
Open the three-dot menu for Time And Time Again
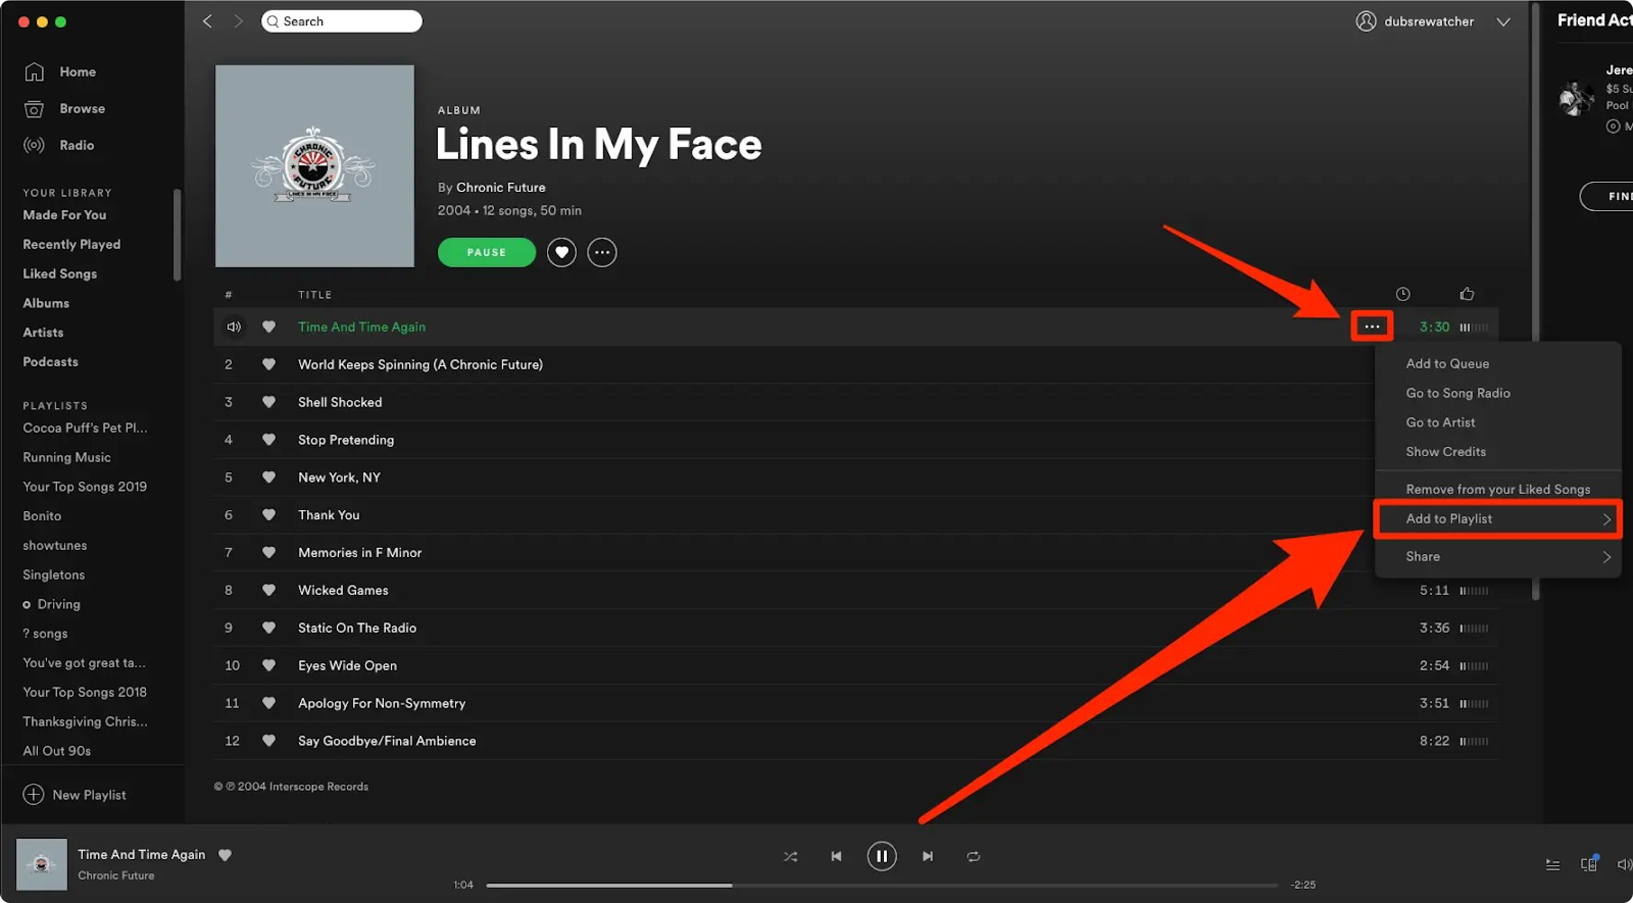click(x=1372, y=327)
